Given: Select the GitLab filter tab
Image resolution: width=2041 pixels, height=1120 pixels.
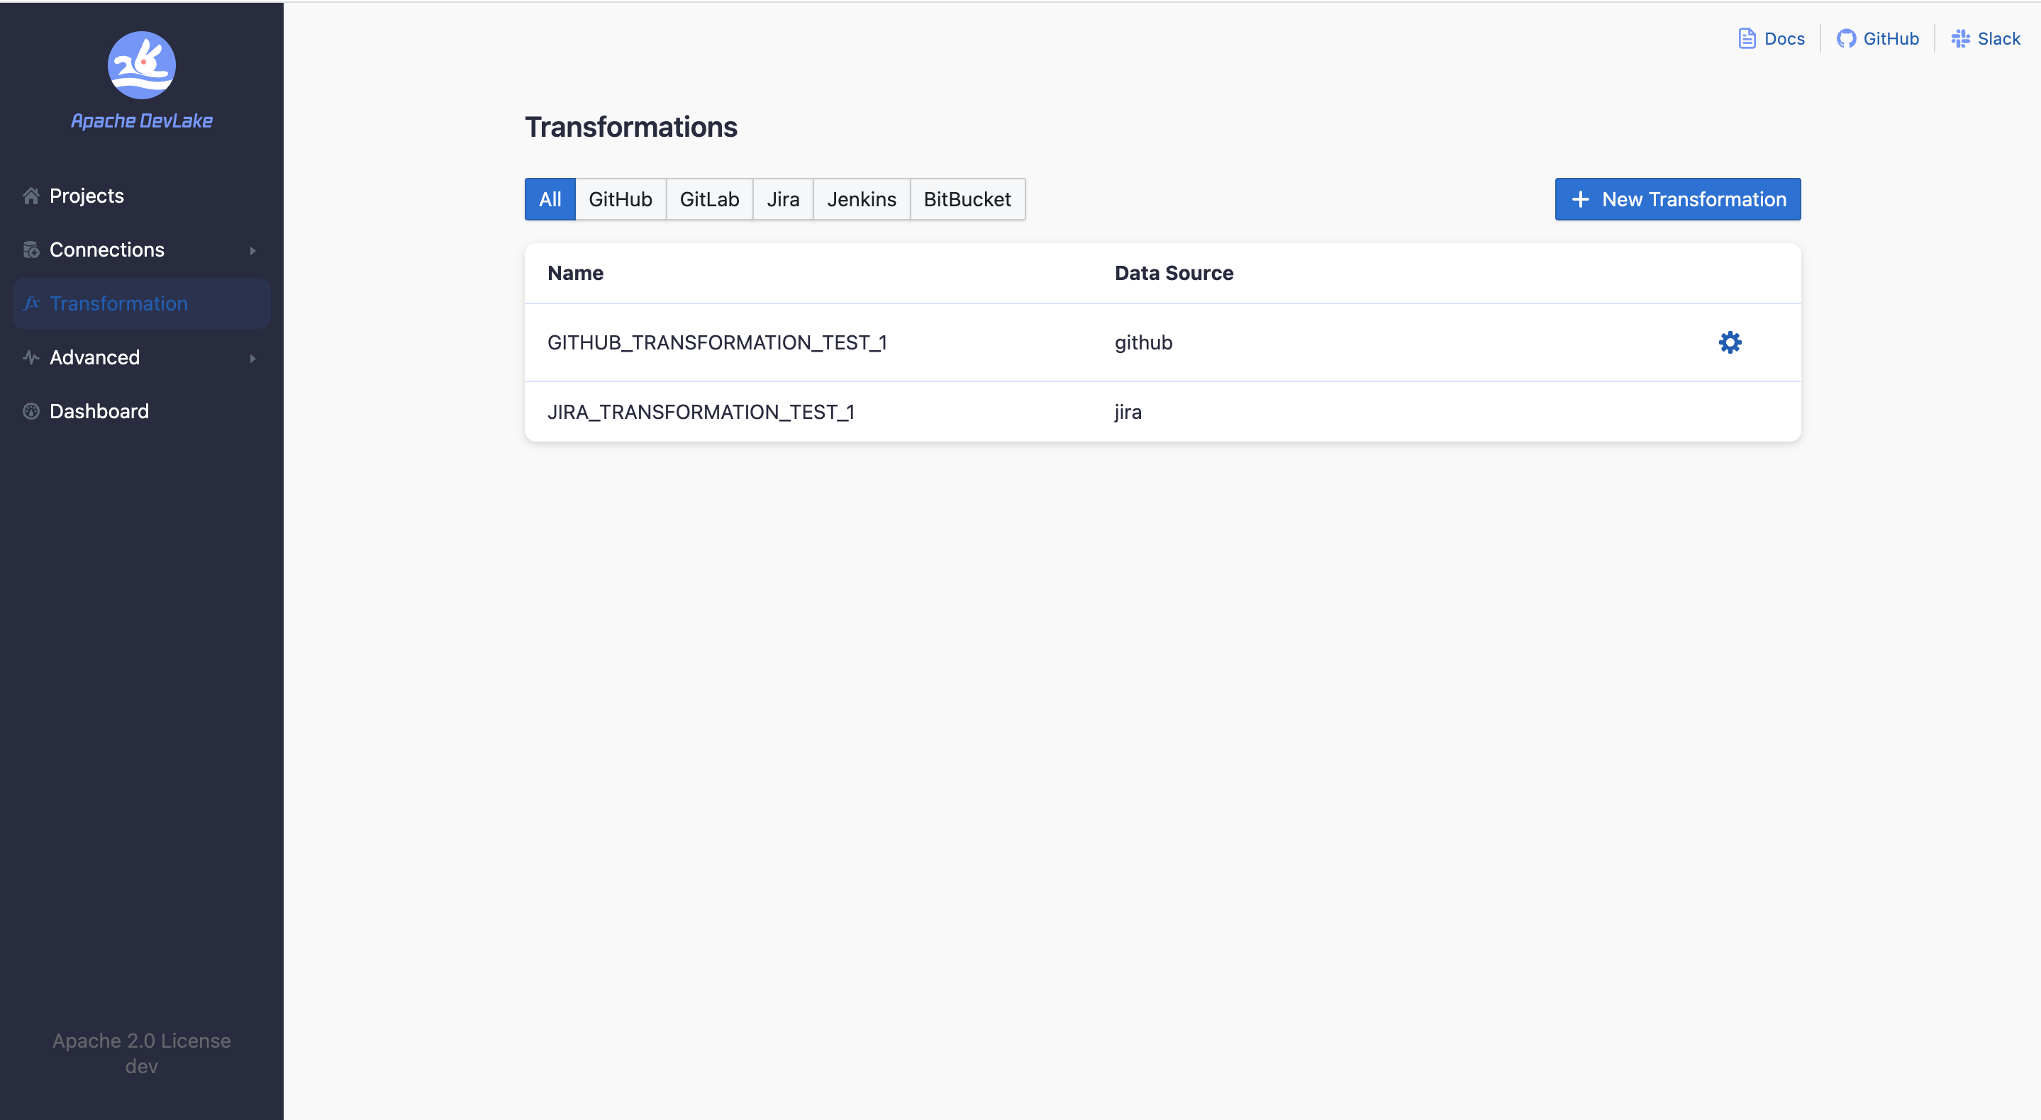Looking at the screenshot, I should (x=708, y=198).
